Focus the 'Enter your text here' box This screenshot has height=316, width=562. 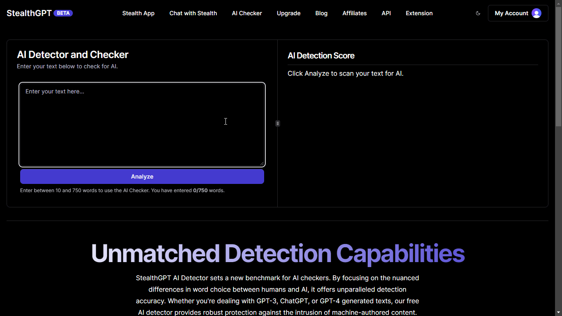click(142, 124)
